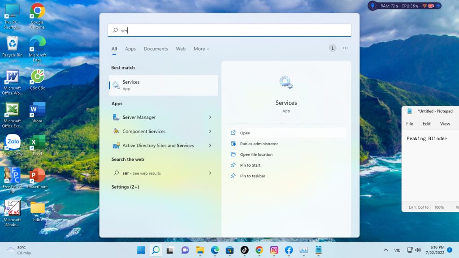
Task: Open Google Chrome desktop shortcut
Action: pos(38,17)
